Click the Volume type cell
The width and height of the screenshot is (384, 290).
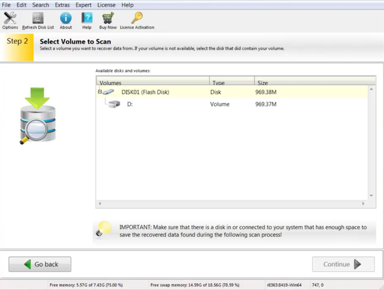pyautogui.click(x=220, y=104)
